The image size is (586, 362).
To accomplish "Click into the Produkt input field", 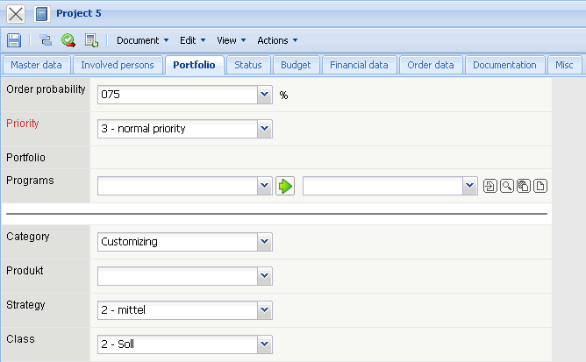I will [x=176, y=276].
